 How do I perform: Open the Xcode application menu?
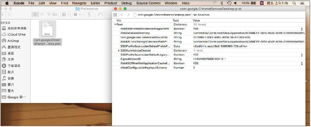tap(19, 3)
